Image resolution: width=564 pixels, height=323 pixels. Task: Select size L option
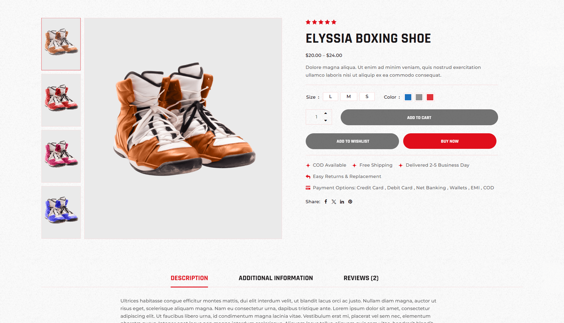(330, 97)
